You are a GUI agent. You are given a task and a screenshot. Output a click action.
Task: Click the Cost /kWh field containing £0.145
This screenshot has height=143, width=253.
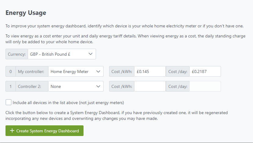(x=150, y=71)
